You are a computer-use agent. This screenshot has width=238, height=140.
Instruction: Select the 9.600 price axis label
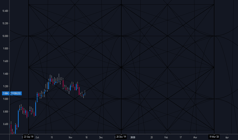(x=5, y=61)
